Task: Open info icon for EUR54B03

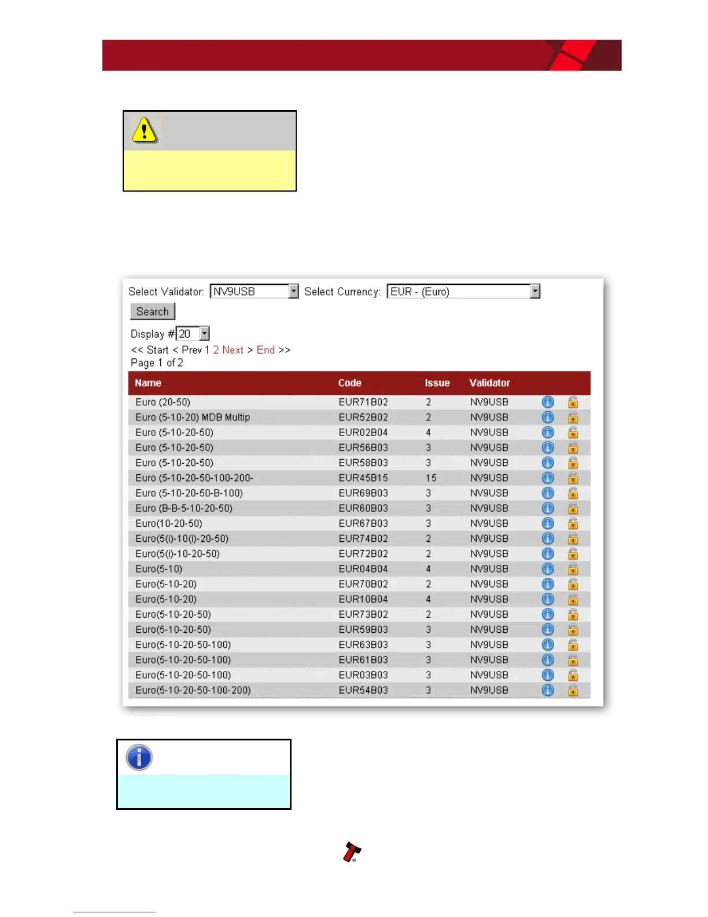Action: click(547, 690)
